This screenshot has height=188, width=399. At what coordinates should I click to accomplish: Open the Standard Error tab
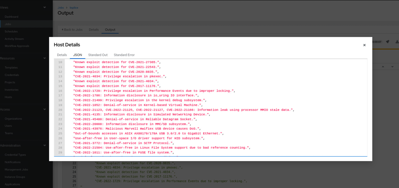(124, 55)
